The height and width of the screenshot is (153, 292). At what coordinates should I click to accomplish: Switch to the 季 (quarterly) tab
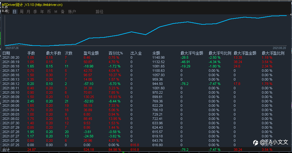coord(35,12)
